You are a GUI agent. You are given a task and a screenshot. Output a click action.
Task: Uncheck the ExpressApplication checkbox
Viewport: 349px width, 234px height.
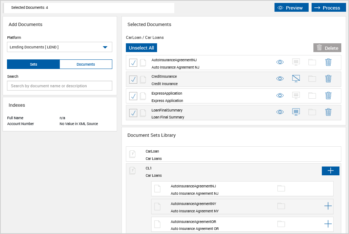[x=133, y=96]
